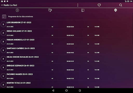Switch to the podcast tab
The width and height of the screenshot is (133, 93).
(x=116, y=10)
